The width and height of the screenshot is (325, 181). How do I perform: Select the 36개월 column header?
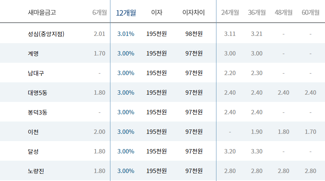pos(257,13)
